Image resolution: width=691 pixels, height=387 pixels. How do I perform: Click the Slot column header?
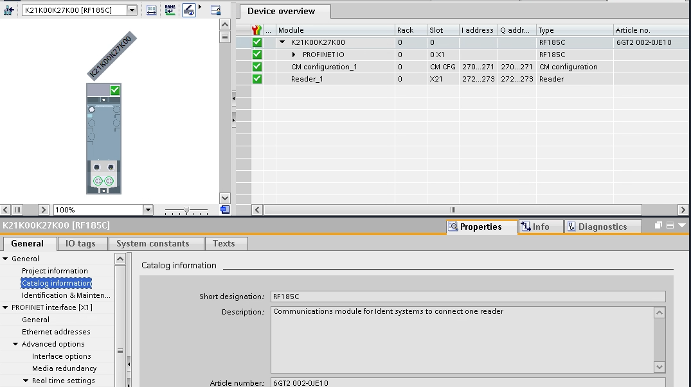tap(443, 30)
